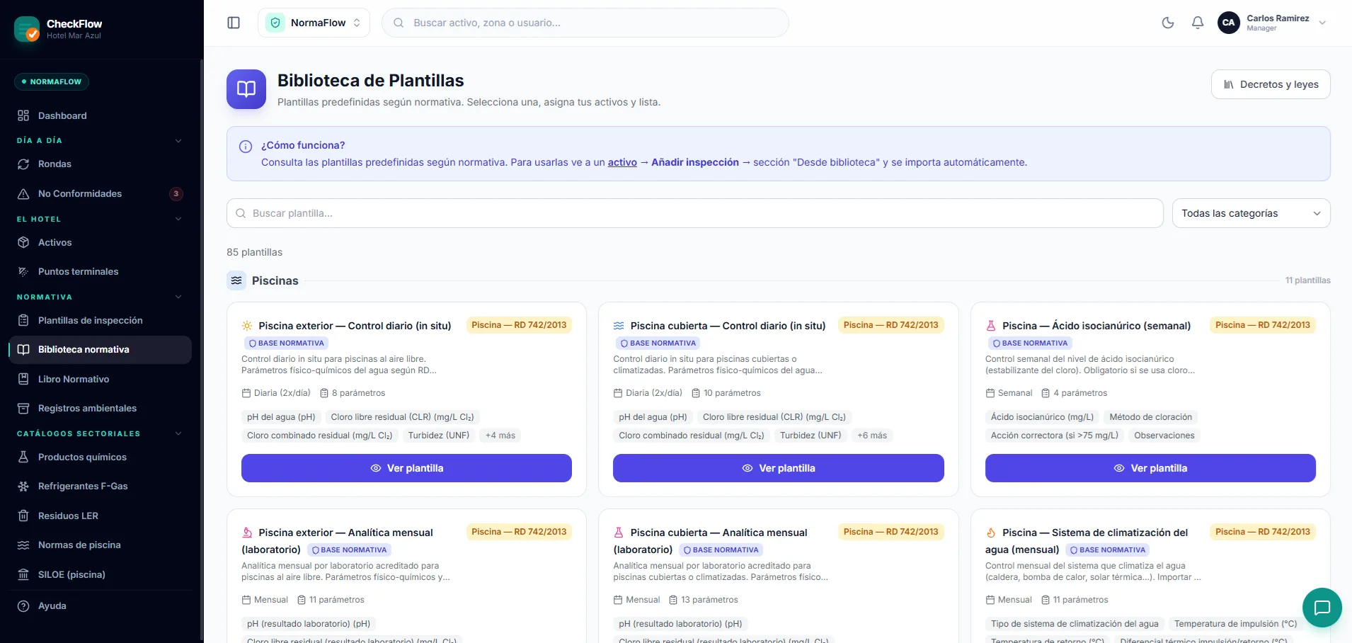Open Decretos y leyes button
The height and width of the screenshot is (643, 1352).
click(1271, 84)
